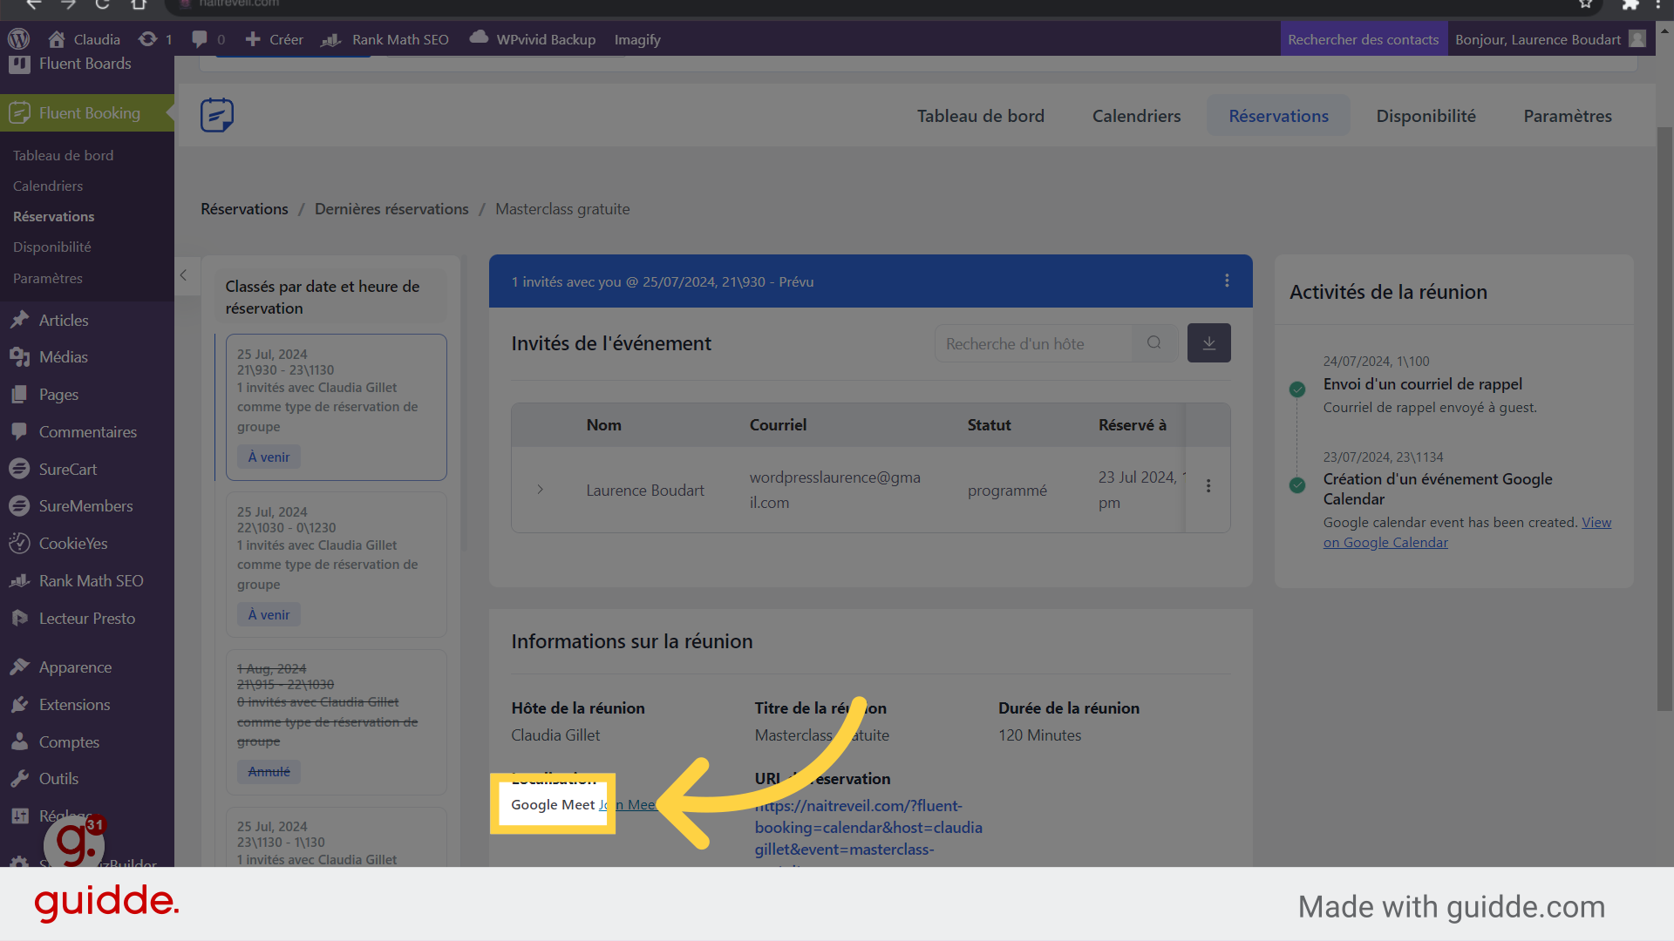Open Fluent Boards in sidebar
Image resolution: width=1674 pixels, height=941 pixels.
pyautogui.click(x=85, y=64)
